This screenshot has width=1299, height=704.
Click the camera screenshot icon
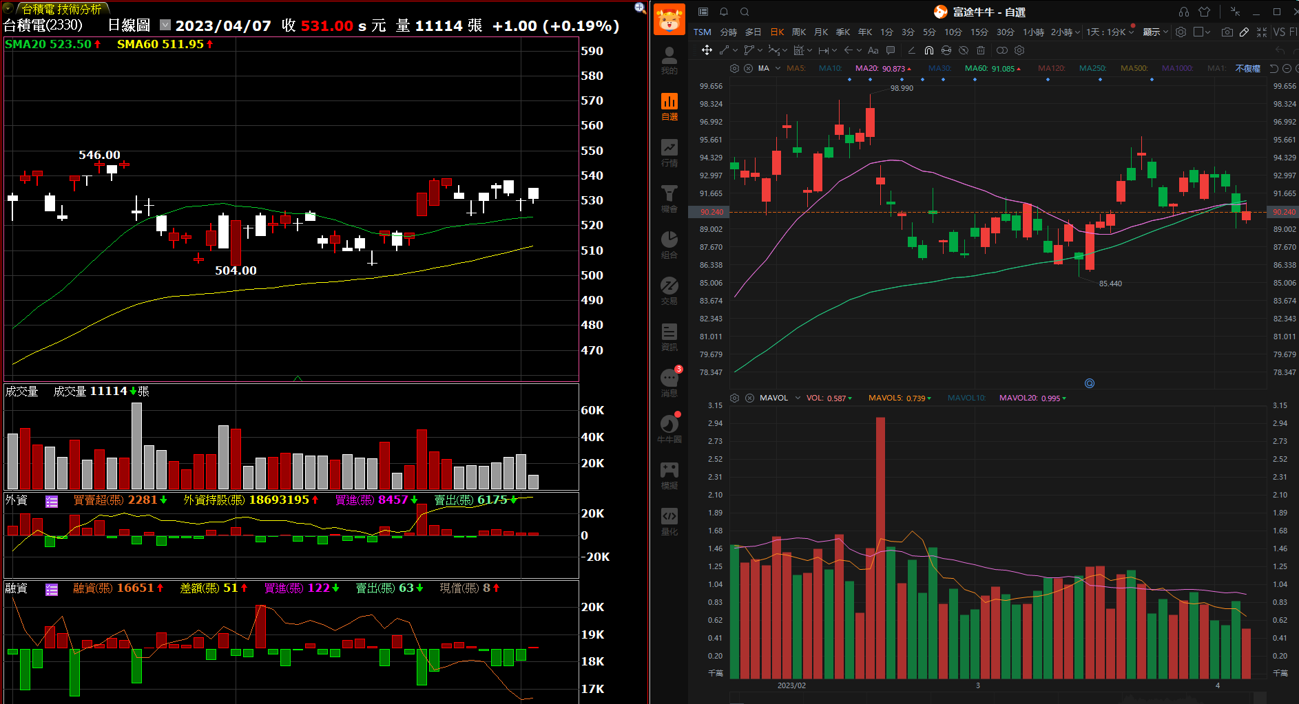point(1227,32)
